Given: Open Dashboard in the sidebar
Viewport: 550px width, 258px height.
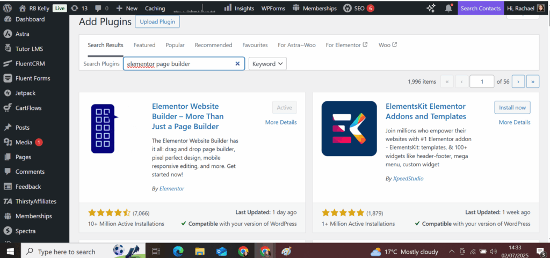Looking at the screenshot, I should [x=30, y=19].
